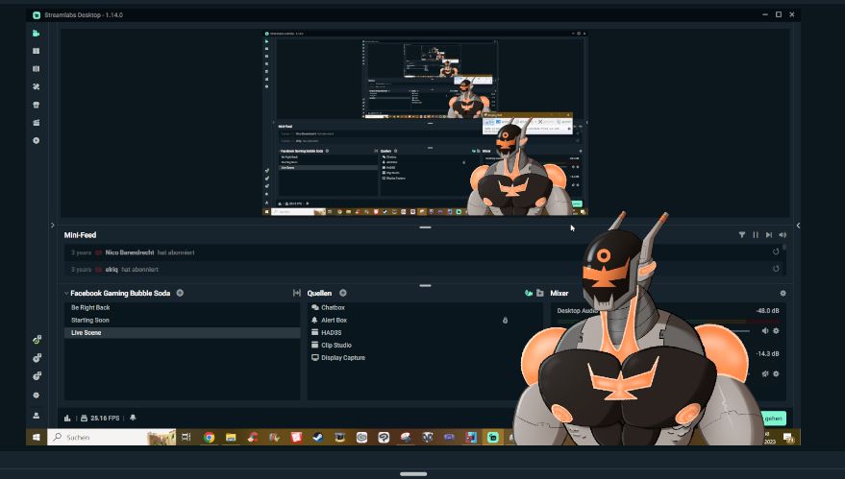Open the Windows Start menu
The width and height of the screenshot is (845, 479).
[x=37, y=438]
